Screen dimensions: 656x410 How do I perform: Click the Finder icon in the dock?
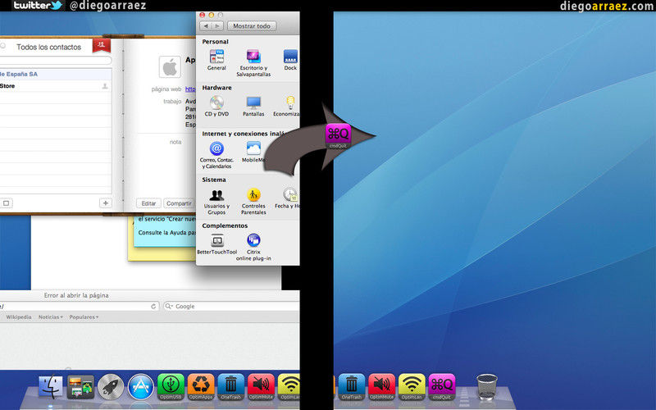click(51, 386)
